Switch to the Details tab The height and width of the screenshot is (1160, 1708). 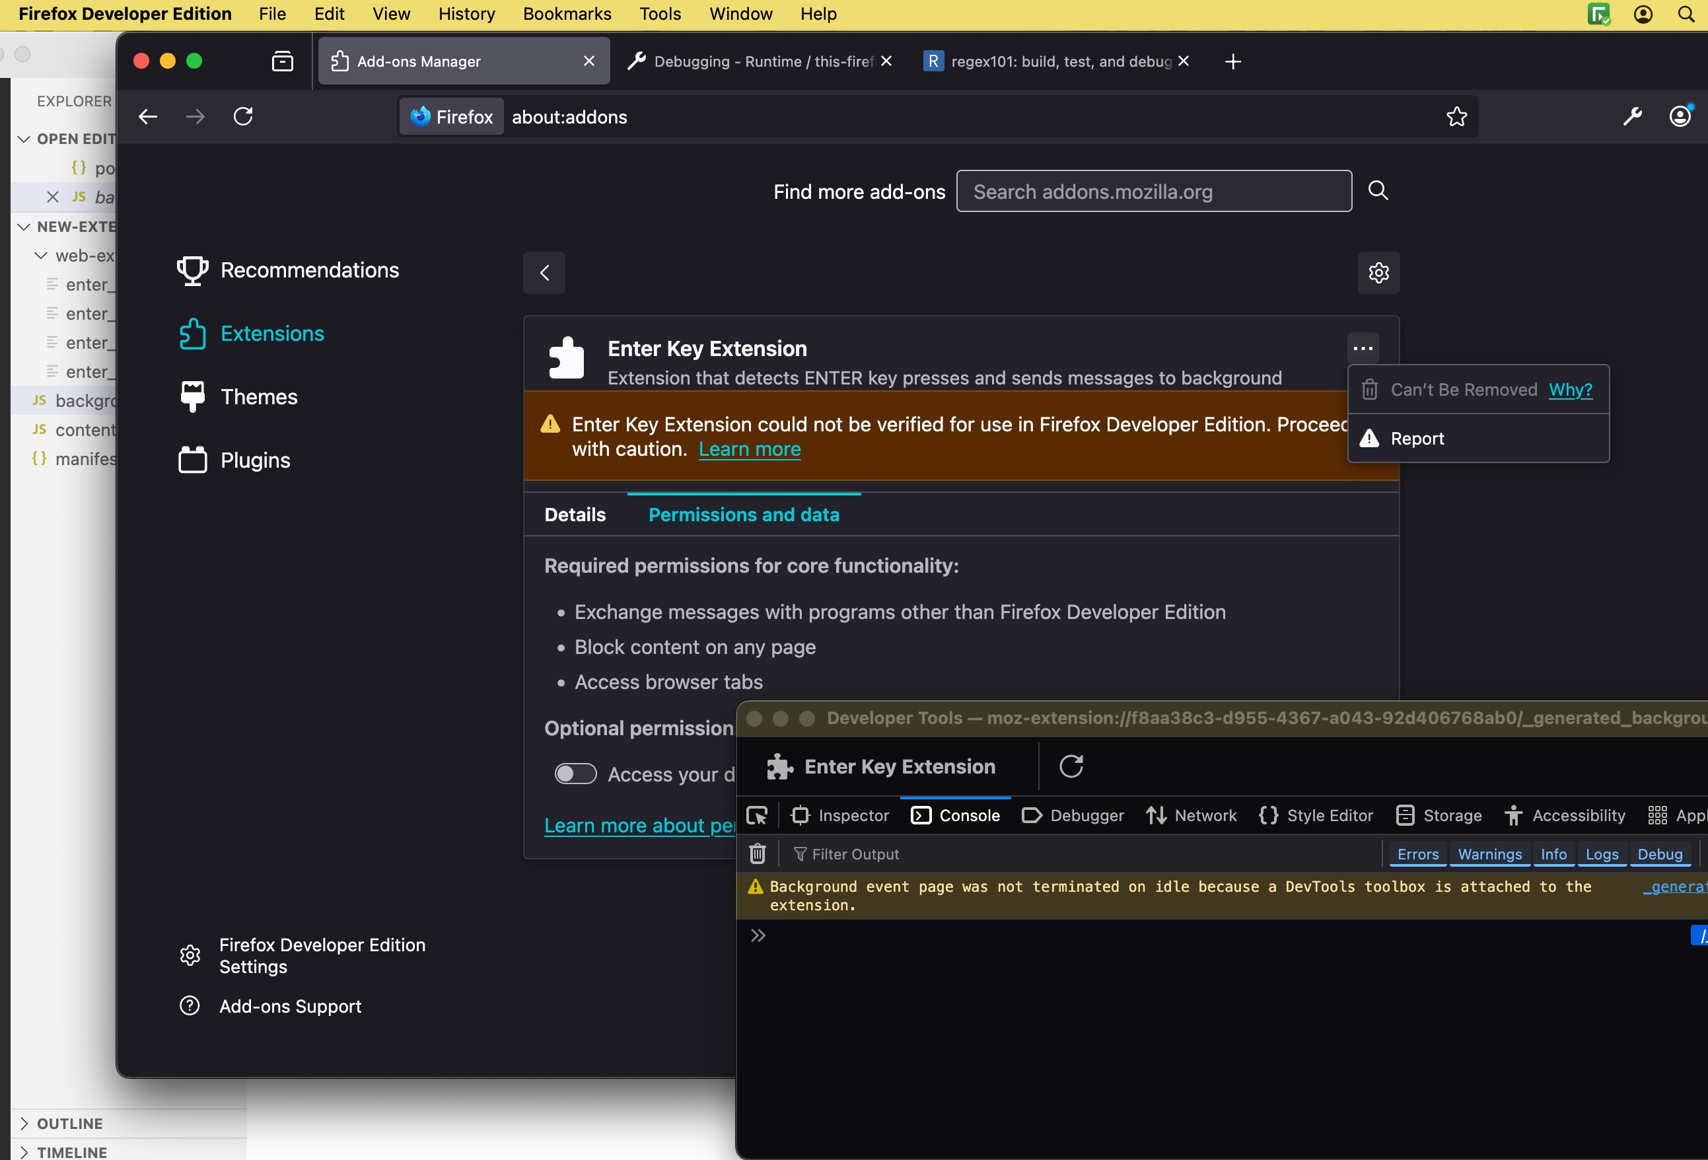tap(575, 515)
